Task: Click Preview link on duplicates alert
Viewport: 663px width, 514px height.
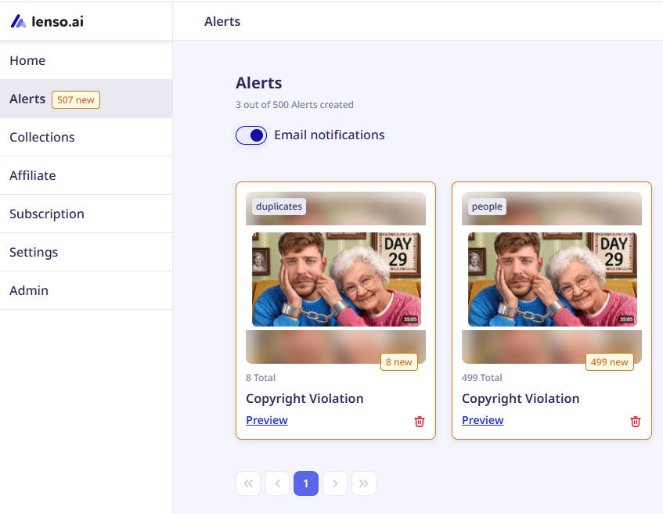Action: (267, 420)
